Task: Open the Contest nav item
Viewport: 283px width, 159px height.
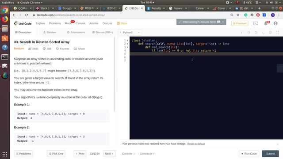Action: point(80,23)
